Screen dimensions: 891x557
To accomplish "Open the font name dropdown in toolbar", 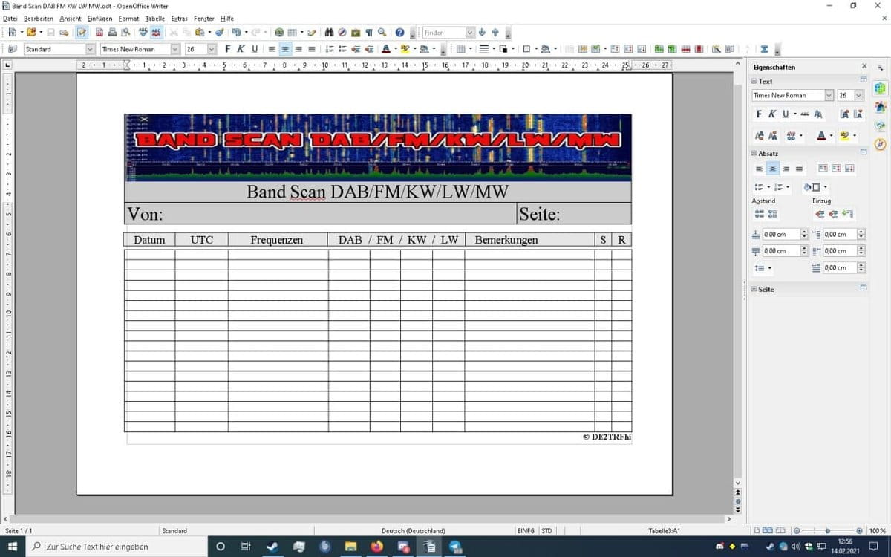I will click(x=175, y=49).
